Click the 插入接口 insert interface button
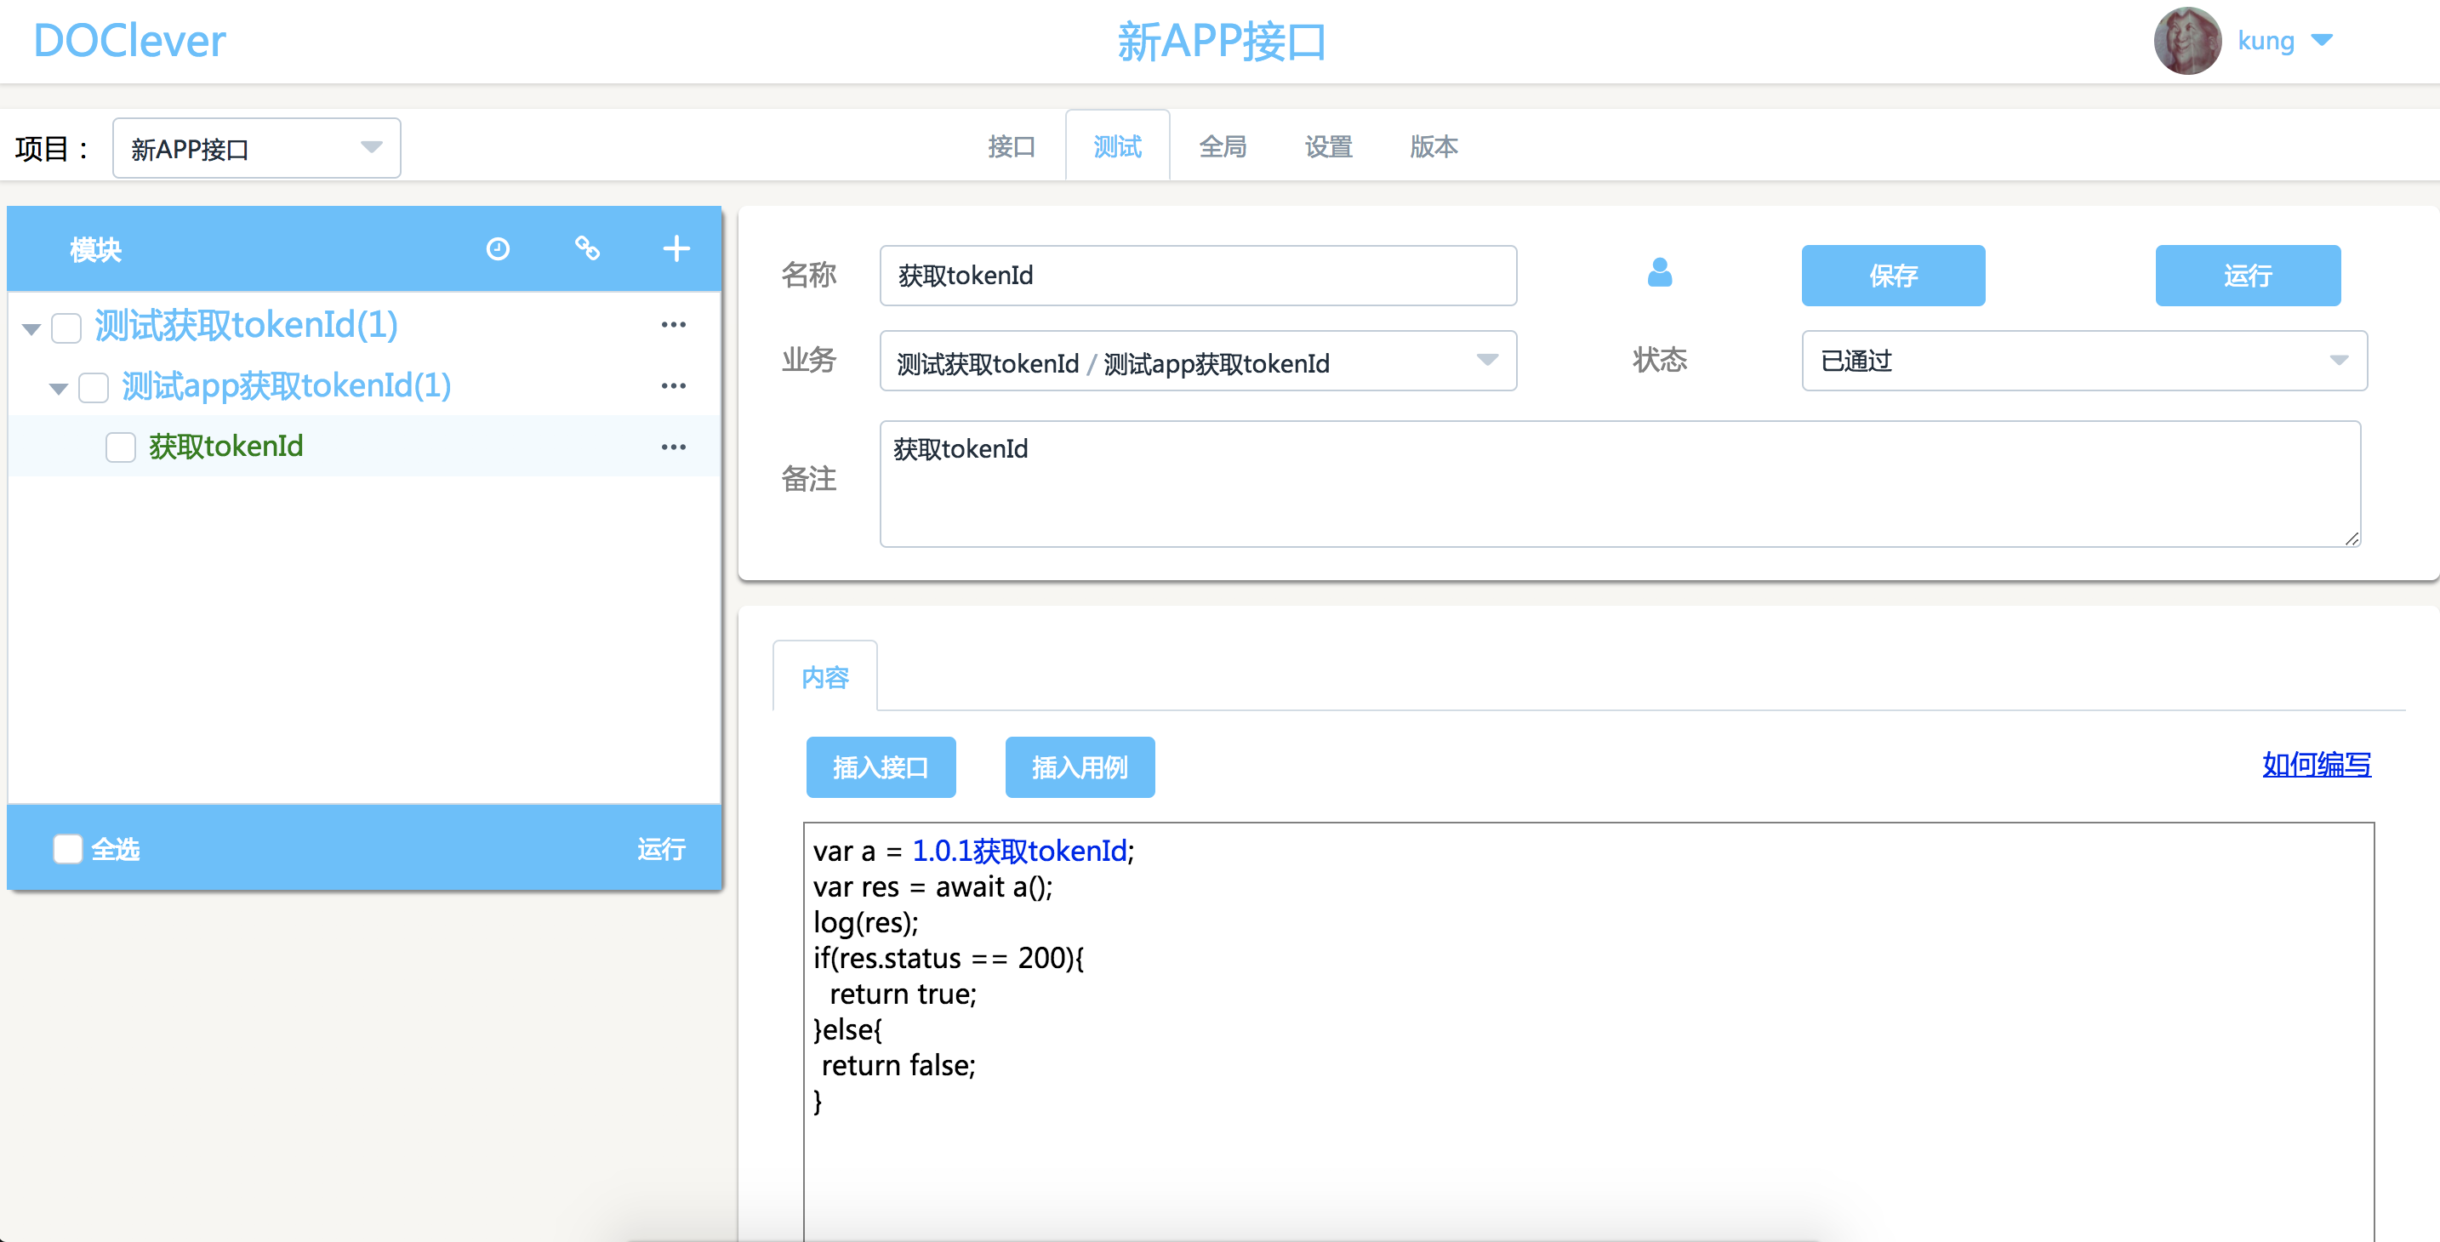Screen dimensions: 2440x1242 click(880, 767)
